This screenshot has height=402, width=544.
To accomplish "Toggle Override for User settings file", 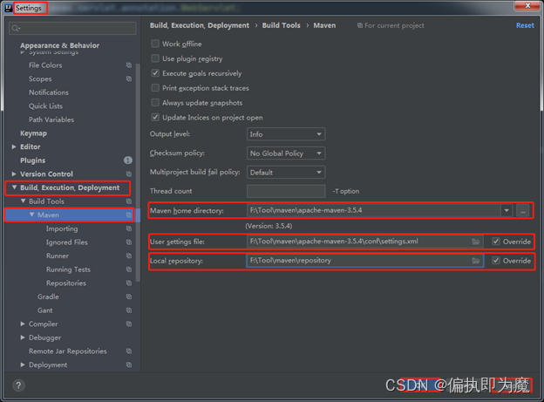I will (496, 242).
